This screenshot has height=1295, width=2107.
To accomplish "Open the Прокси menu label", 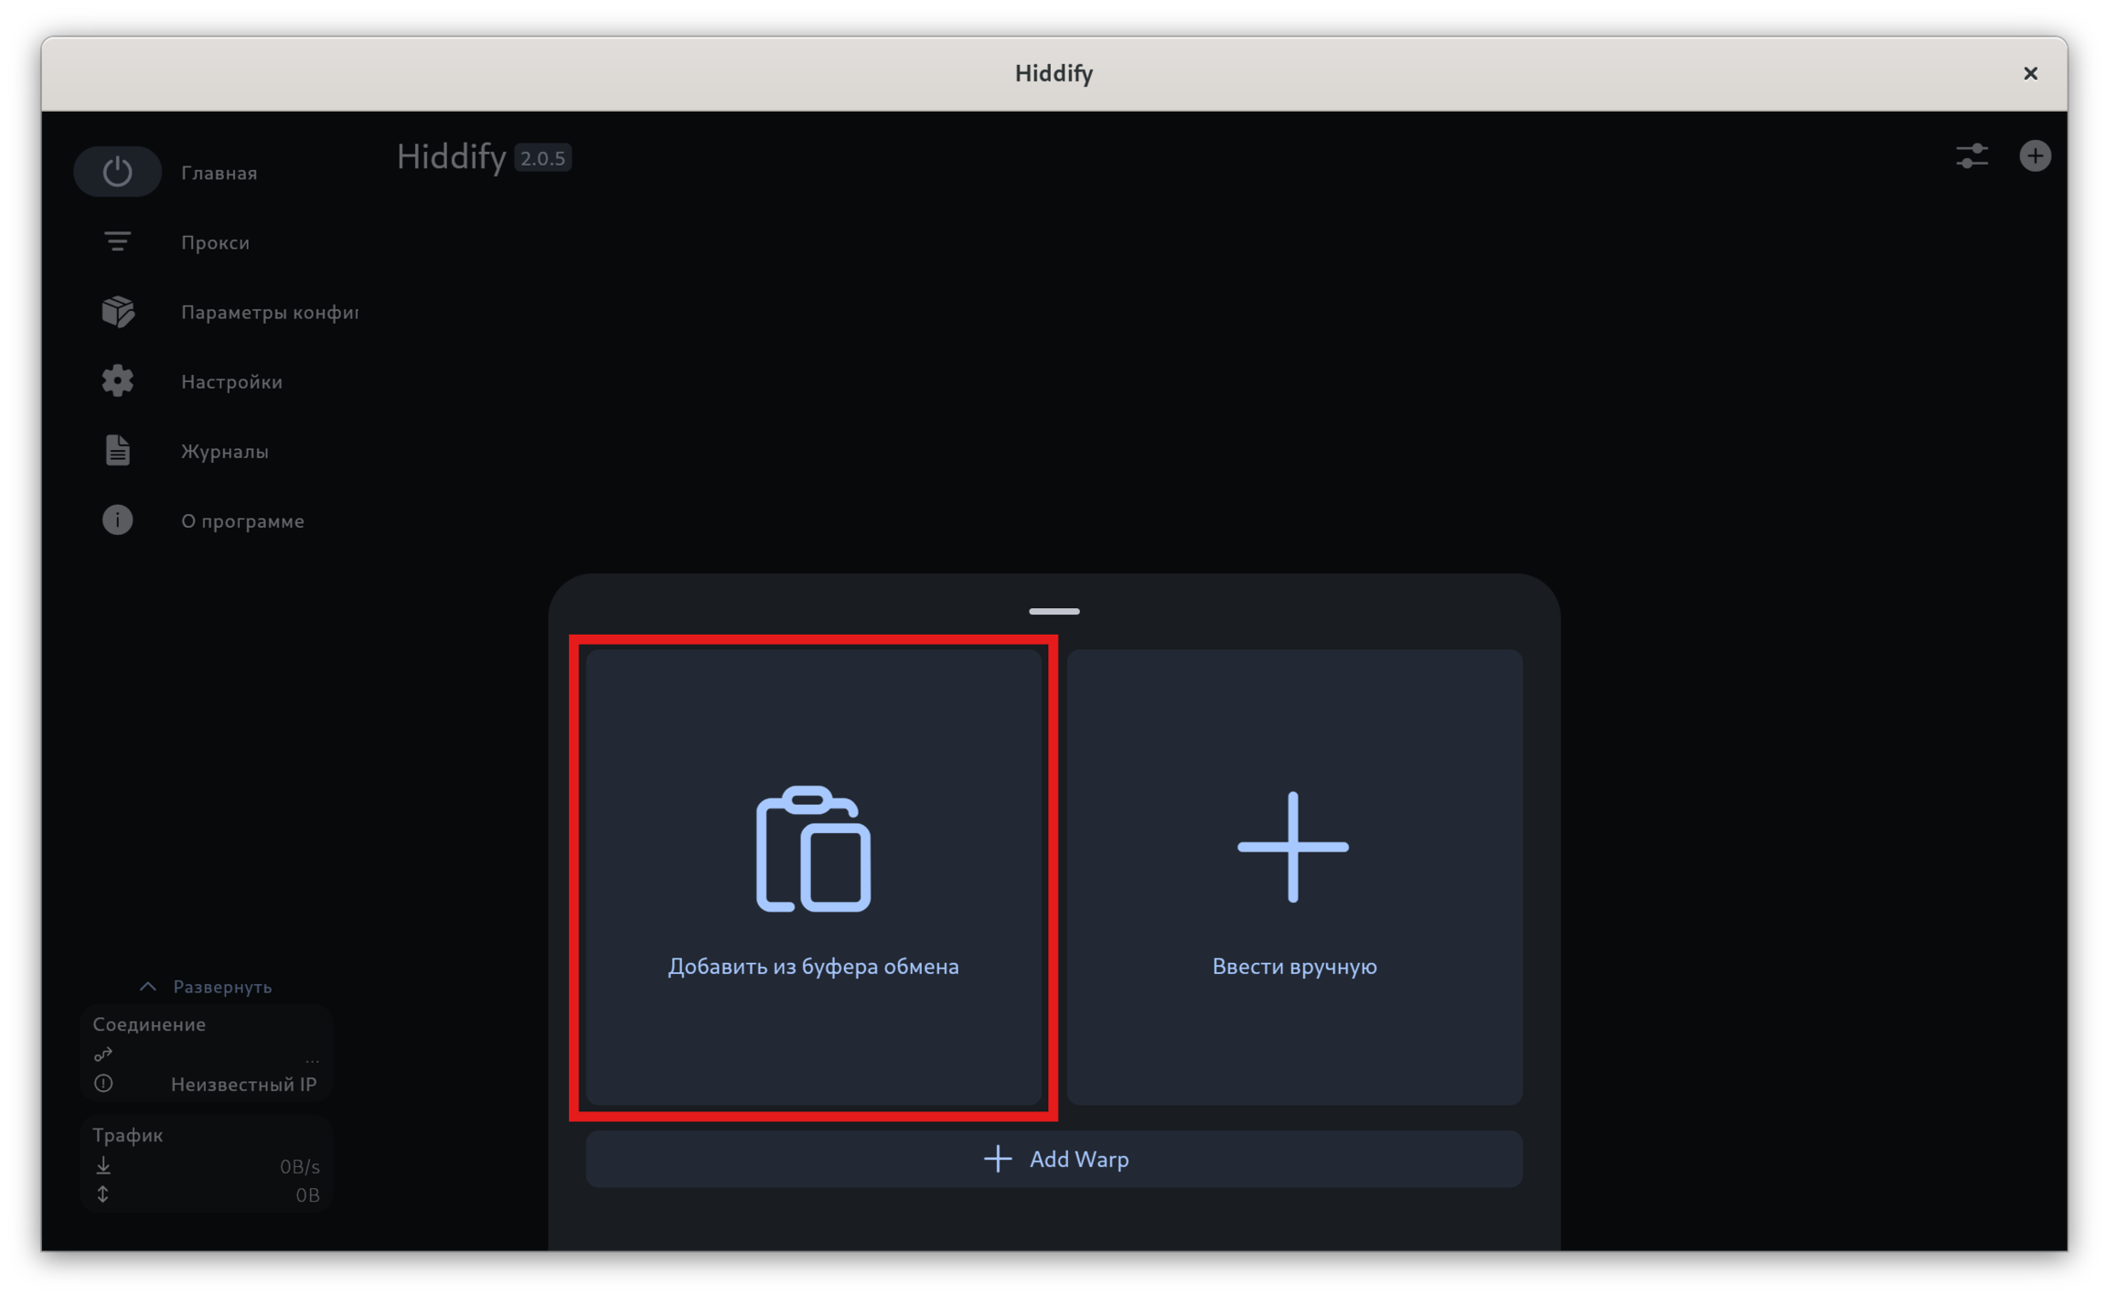I will point(215,242).
